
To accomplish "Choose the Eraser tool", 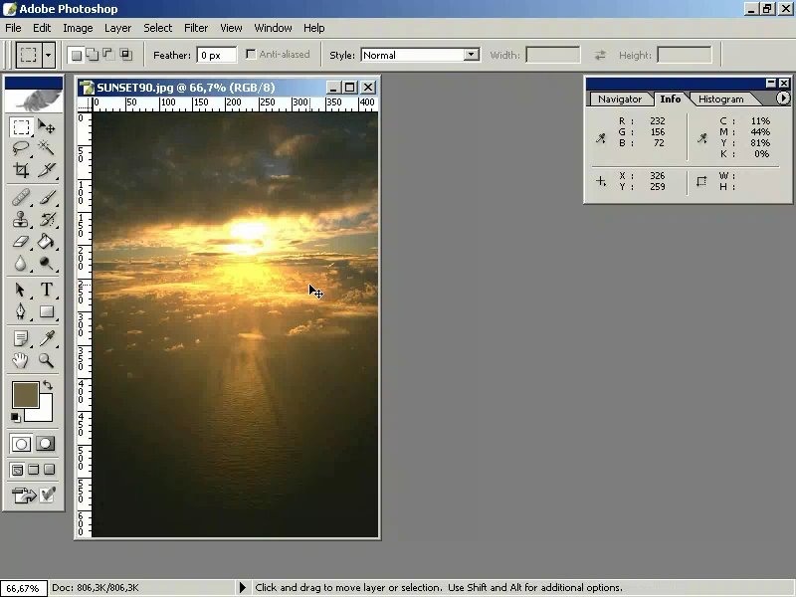I will pyautogui.click(x=21, y=241).
